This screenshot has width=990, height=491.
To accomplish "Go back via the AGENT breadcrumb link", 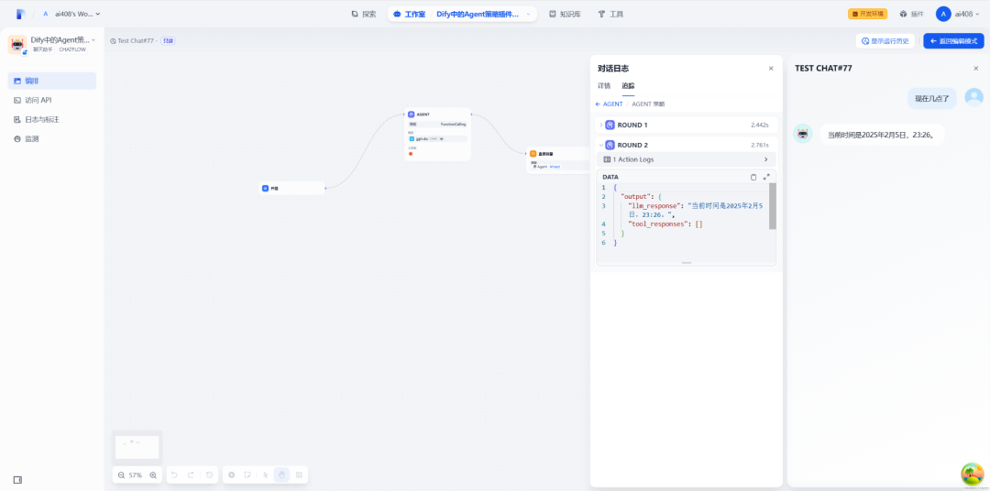I will click(x=609, y=104).
